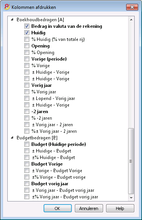
Task: Check ± Lopend - Vorig jaar
Action: click(27, 98)
